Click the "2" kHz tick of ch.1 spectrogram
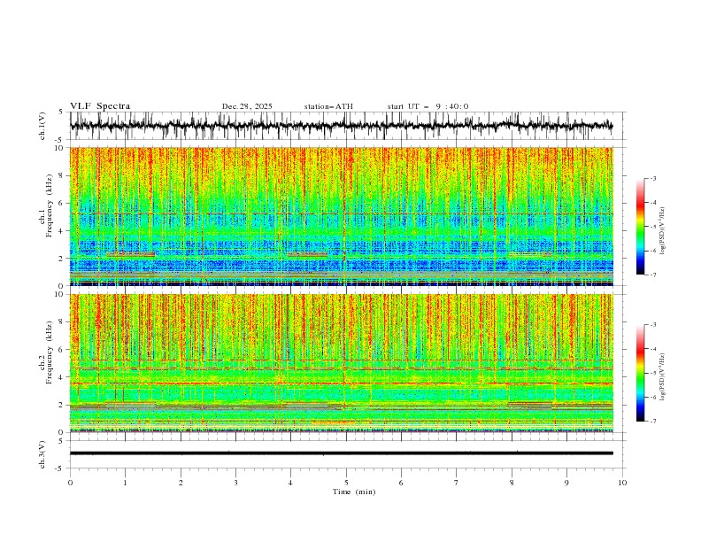 click(62, 259)
